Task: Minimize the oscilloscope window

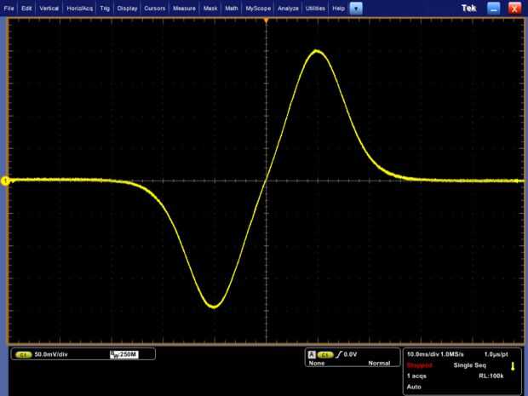Action: (493, 9)
